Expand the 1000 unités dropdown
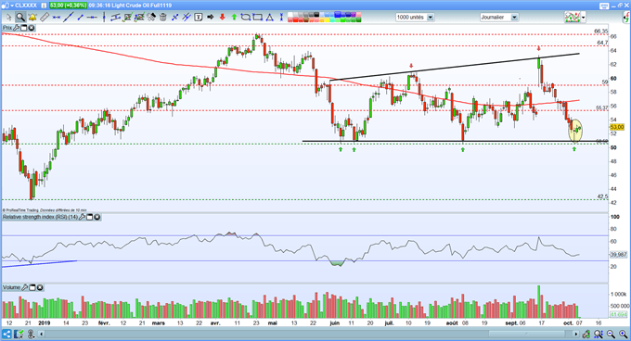 (x=431, y=18)
